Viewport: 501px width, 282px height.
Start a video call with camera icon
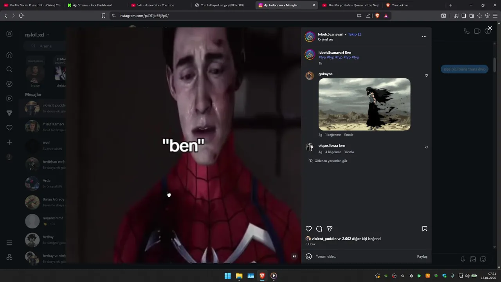pos(477,31)
